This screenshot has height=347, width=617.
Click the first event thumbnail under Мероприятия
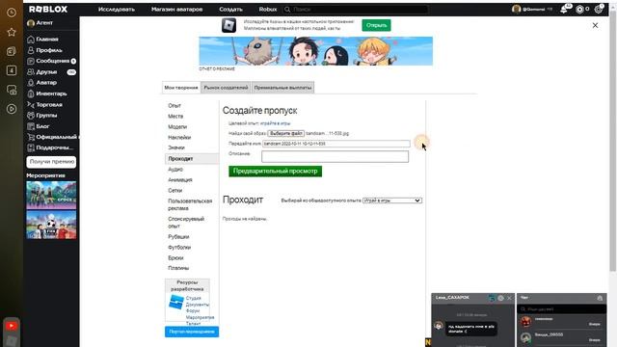pos(51,195)
